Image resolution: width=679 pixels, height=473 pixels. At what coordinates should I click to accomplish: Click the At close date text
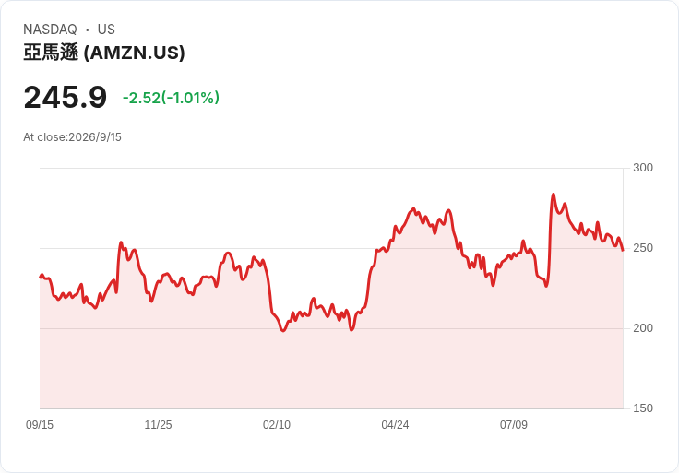[72, 137]
